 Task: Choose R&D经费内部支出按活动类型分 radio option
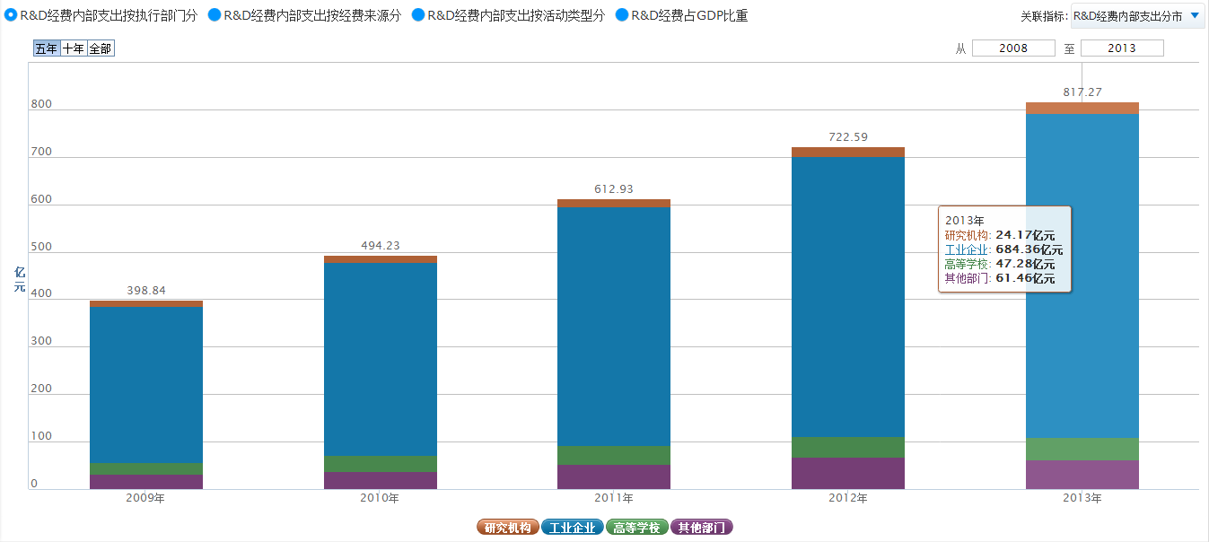(x=417, y=15)
